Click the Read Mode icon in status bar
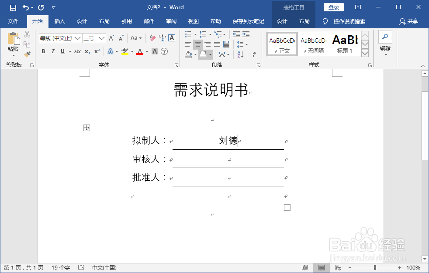This screenshot has width=429, height=273. click(304, 268)
